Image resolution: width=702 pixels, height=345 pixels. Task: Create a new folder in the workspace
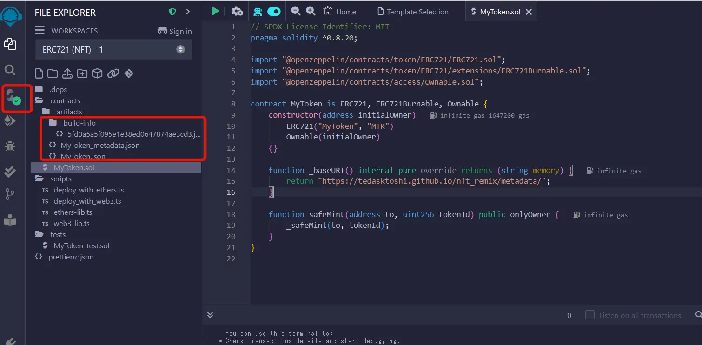53,73
